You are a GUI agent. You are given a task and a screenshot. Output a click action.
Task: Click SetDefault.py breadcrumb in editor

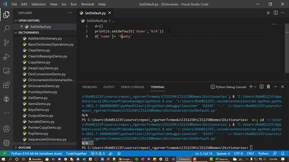(97, 21)
